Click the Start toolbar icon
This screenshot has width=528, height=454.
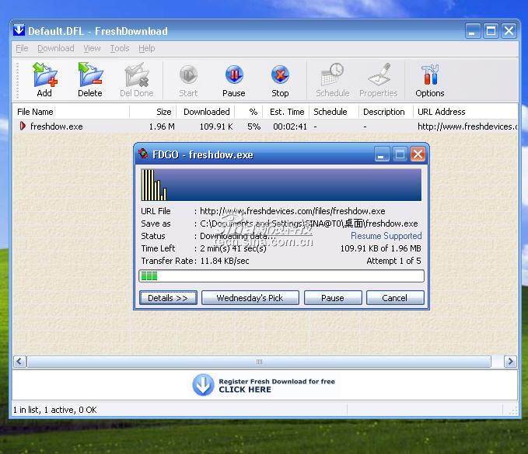point(188,75)
